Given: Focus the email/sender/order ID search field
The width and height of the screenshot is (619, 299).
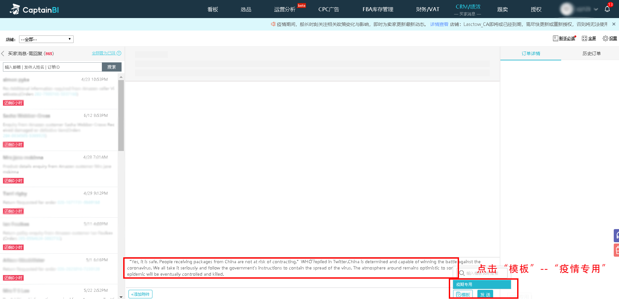Looking at the screenshot, I should [x=53, y=67].
